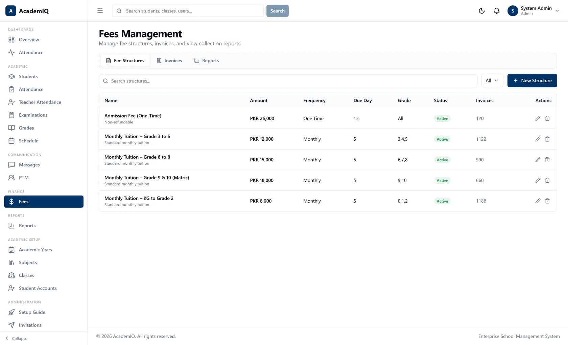Viewport: 568px width, 345px height.
Task: Delete Monthly Tuition KG to Grade 2
Action: click(547, 201)
